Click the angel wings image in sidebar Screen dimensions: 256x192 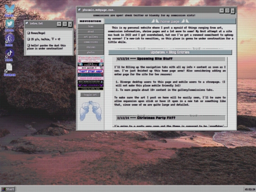[91, 111]
